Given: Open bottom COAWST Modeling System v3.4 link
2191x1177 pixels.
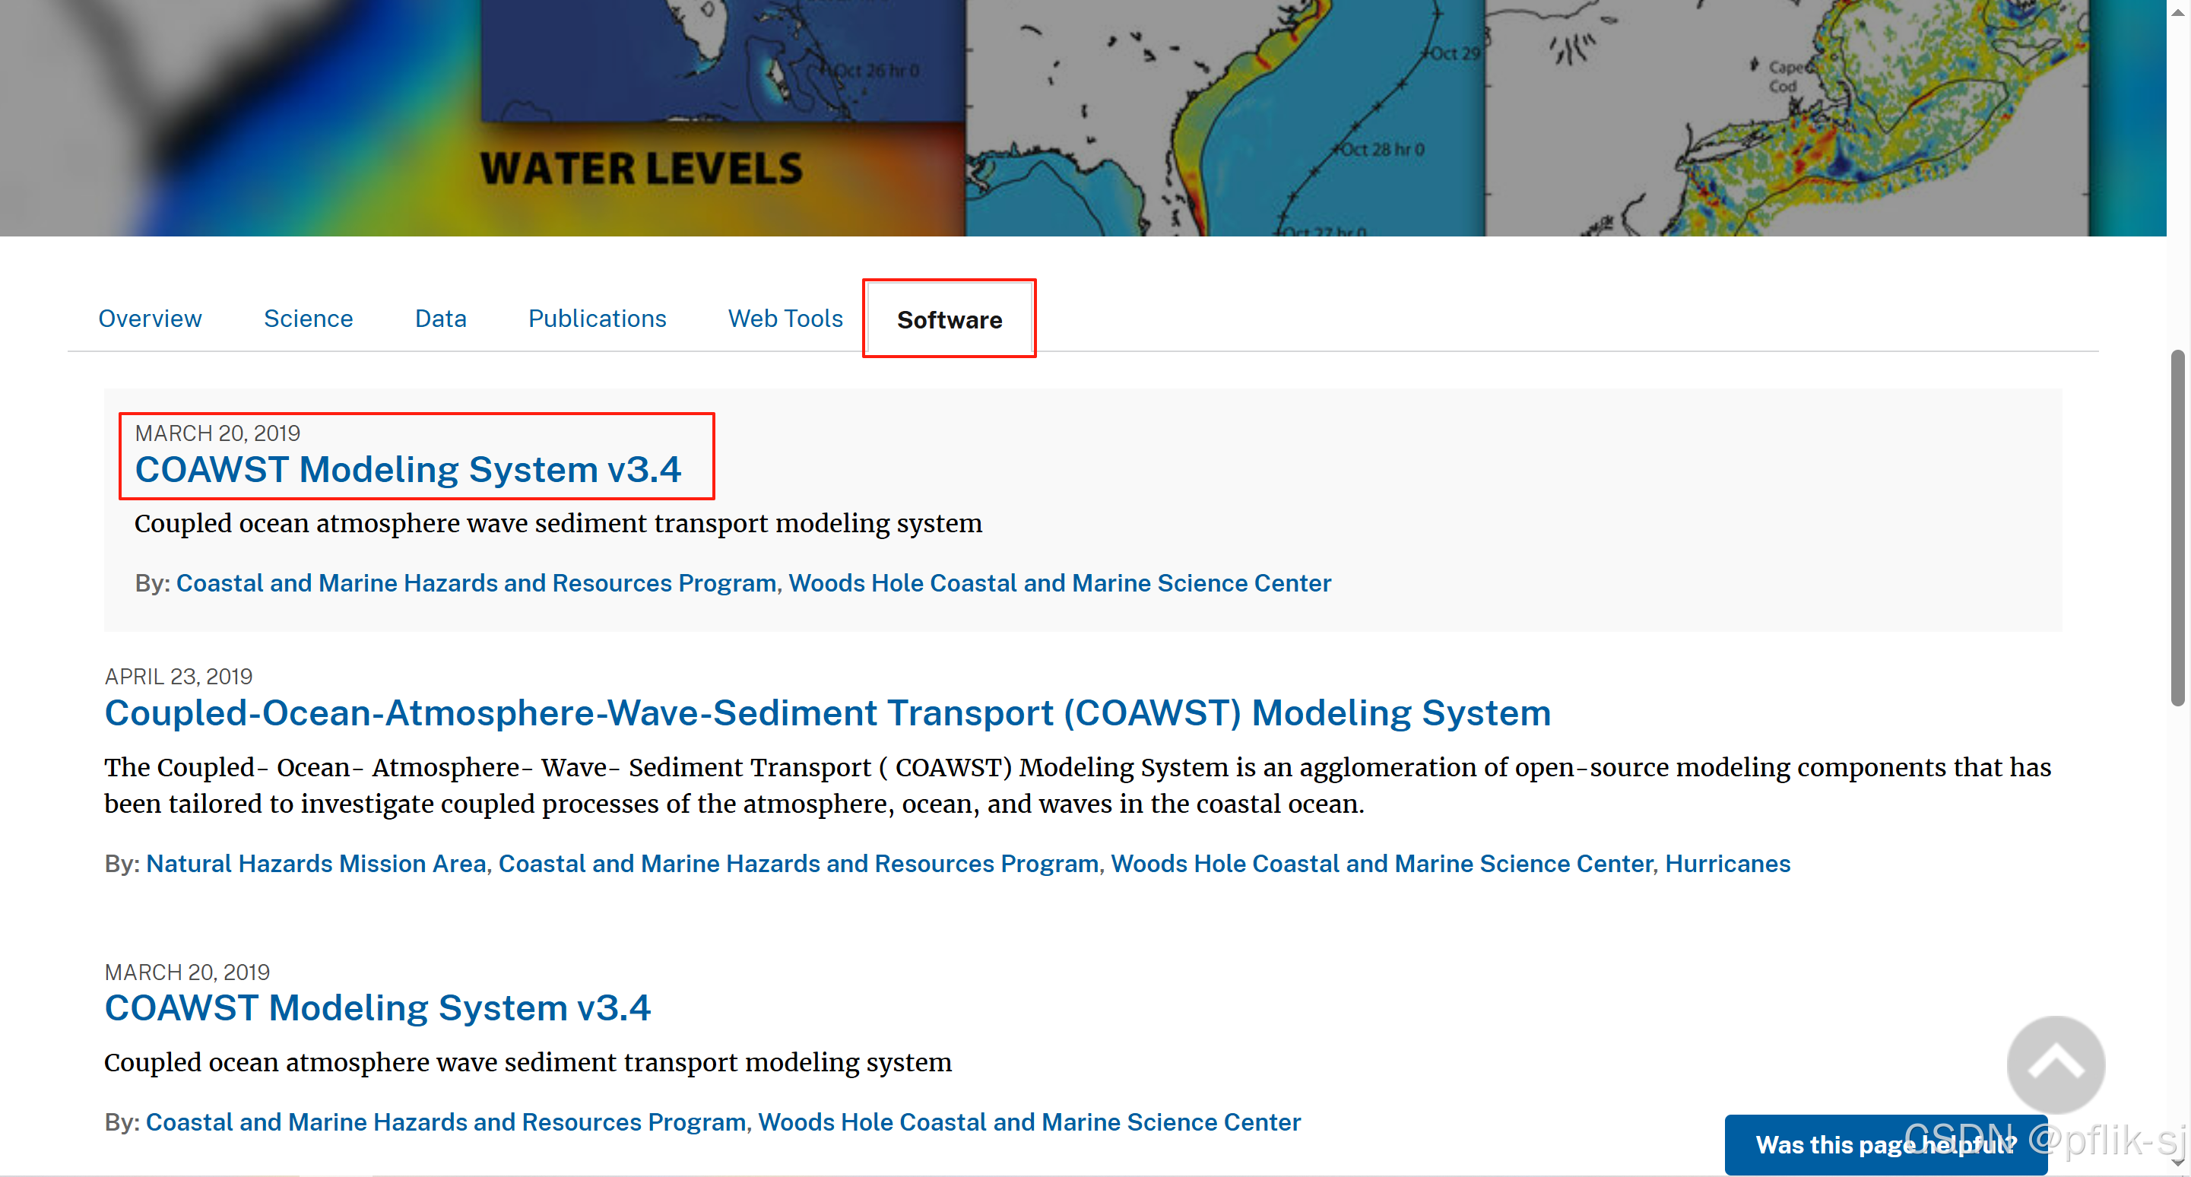Looking at the screenshot, I should [x=377, y=1007].
